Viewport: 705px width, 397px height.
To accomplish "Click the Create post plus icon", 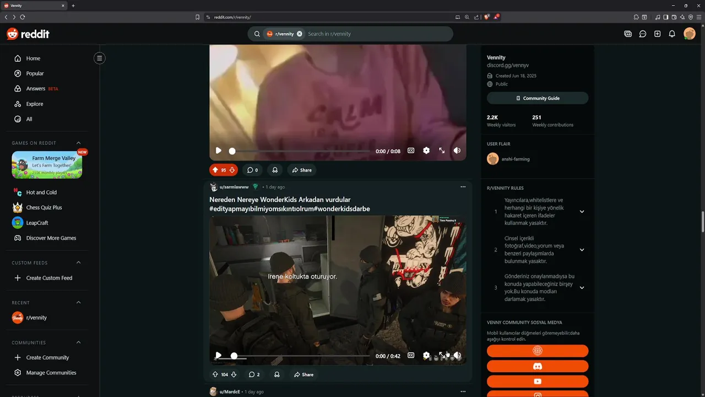I will 657,34.
